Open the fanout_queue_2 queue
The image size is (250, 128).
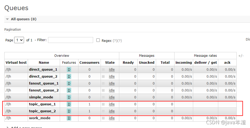point(44,90)
